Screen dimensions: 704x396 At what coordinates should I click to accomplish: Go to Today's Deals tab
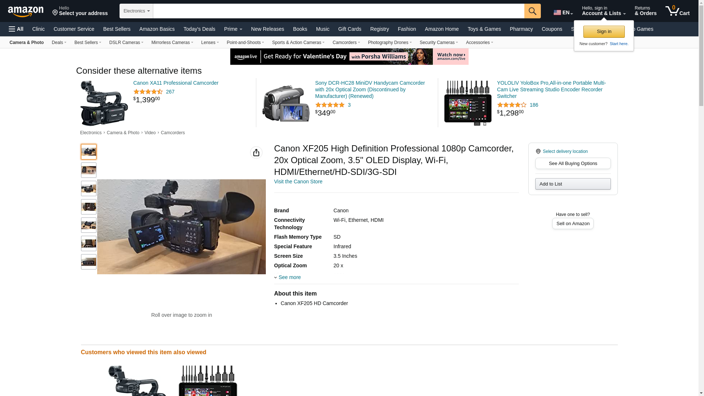click(x=199, y=29)
